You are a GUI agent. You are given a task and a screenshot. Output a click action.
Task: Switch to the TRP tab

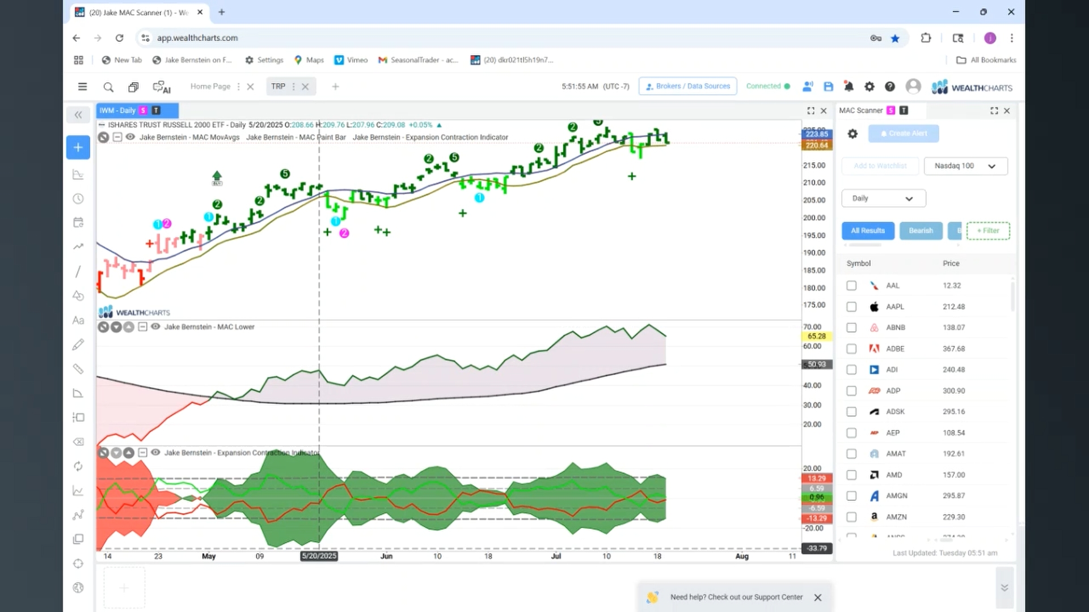[278, 86]
